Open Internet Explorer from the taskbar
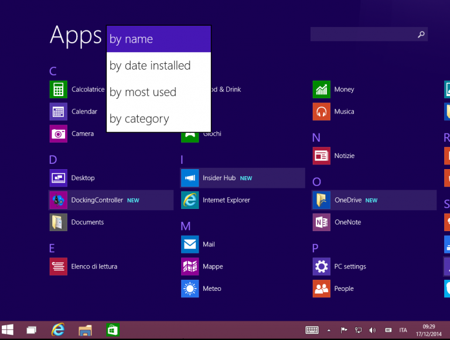 coord(58,329)
